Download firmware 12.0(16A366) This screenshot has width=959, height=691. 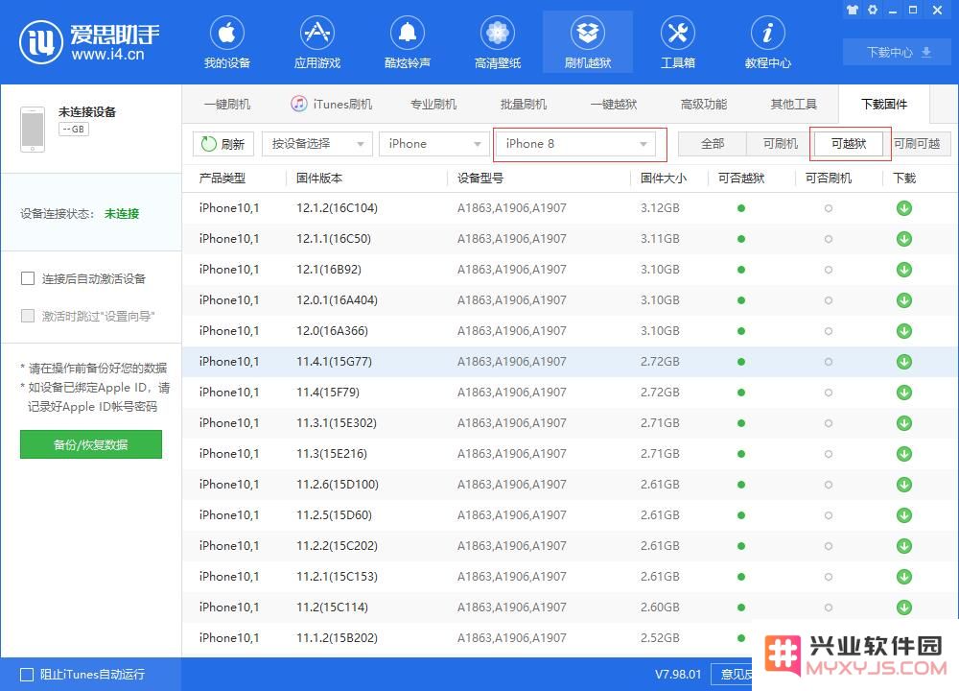[904, 331]
